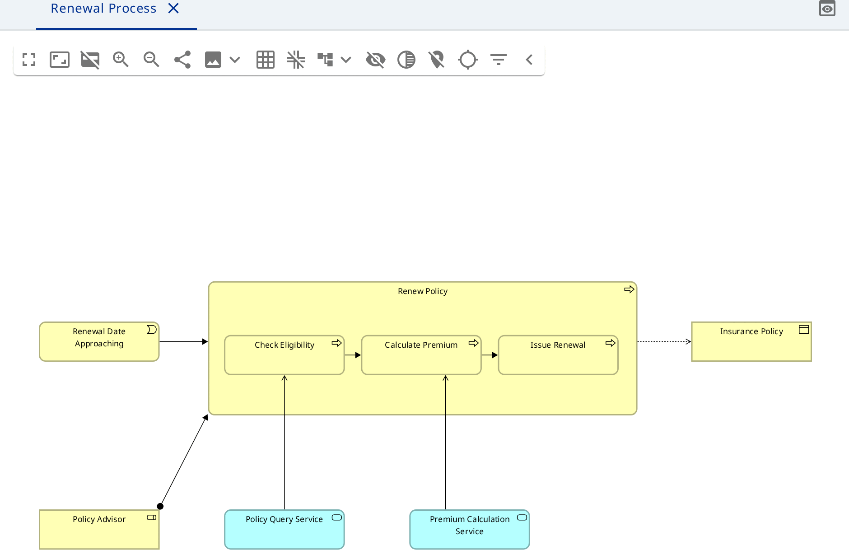Image resolution: width=849 pixels, height=550 pixels.
Task: Toggle the grid display icon
Action: click(266, 60)
